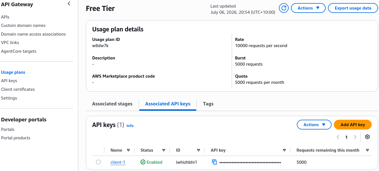Switch to the Associated stages tab

112,104
